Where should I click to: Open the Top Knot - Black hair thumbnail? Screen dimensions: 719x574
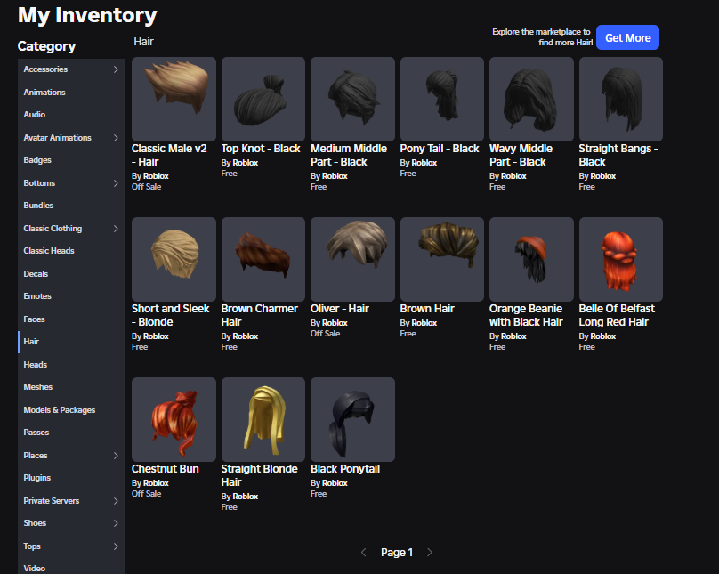263,99
